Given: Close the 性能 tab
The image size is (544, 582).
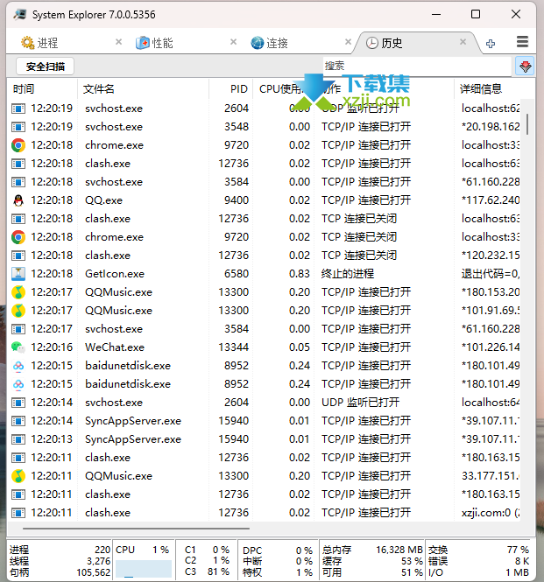Looking at the screenshot, I should pyautogui.click(x=233, y=42).
